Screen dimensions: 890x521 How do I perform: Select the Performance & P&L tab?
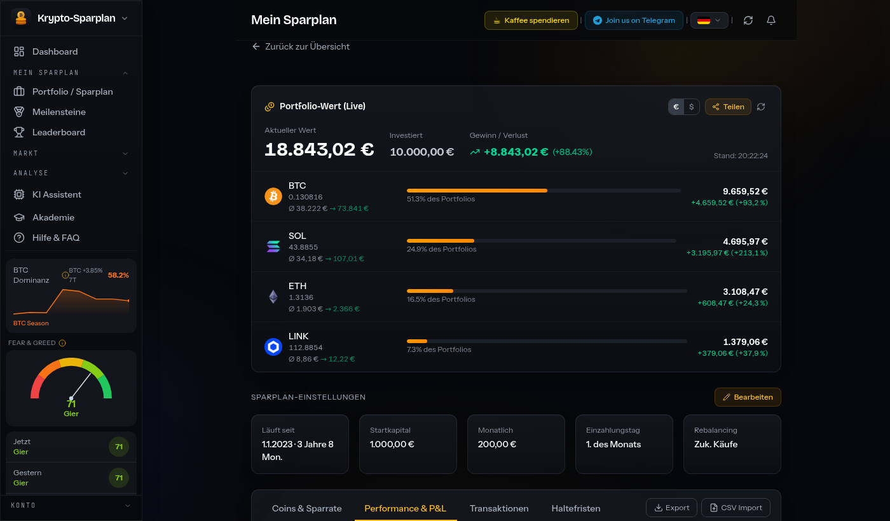pos(406,508)
